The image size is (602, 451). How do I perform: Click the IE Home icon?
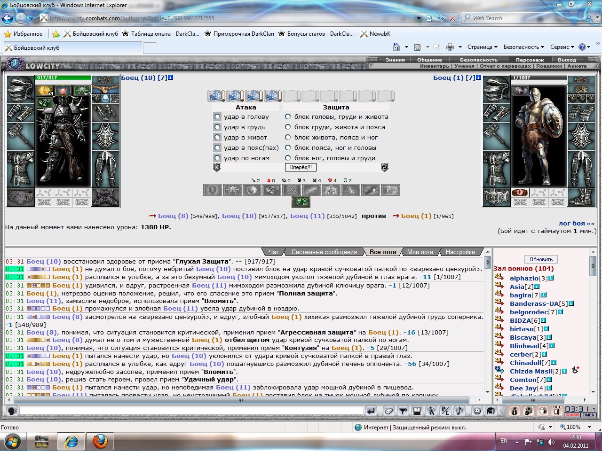coord(396,47)
